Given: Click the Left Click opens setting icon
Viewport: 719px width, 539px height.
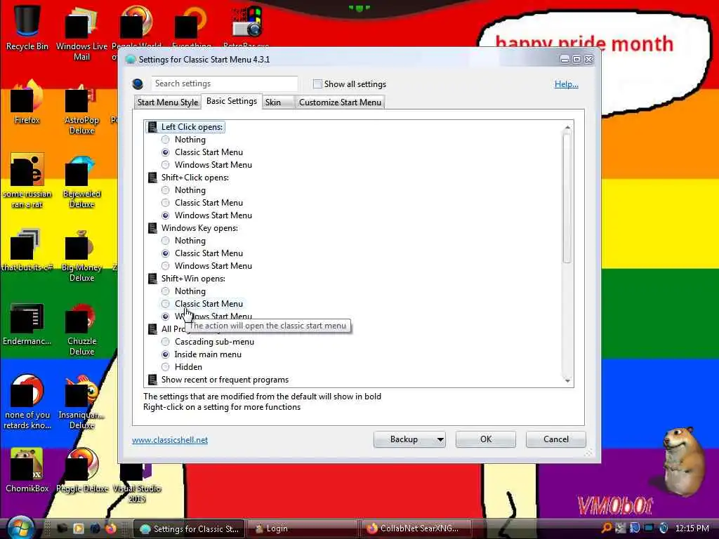Looking at the screenshot, I should 152,127.
